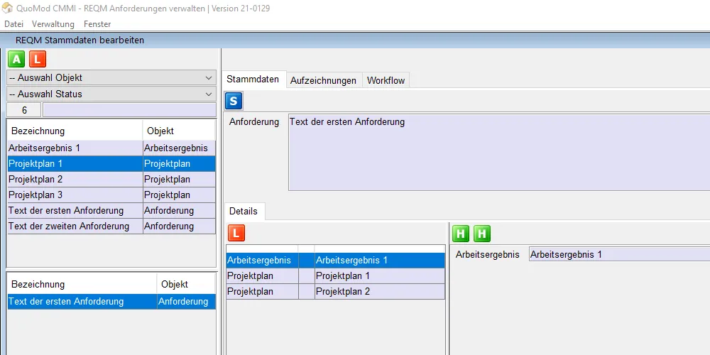Click the second green H icon
710x355 pixels.
[x=482, y=233]
